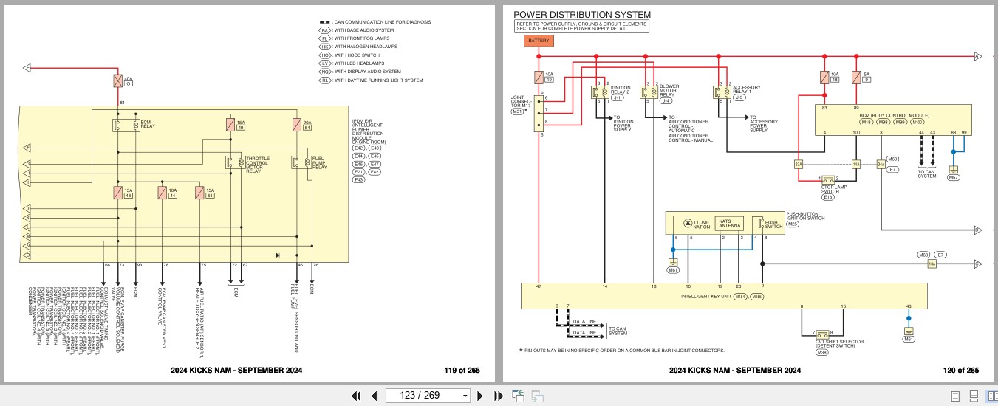Click the M67 ground connector symbol
Image resolution: width=998 pixels, height=406 pixels.
[954, 169]
